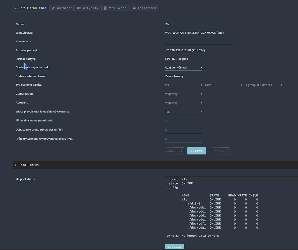Click the Zfs name value
Viewport: 298px width, 250px height.
[167, 24]
